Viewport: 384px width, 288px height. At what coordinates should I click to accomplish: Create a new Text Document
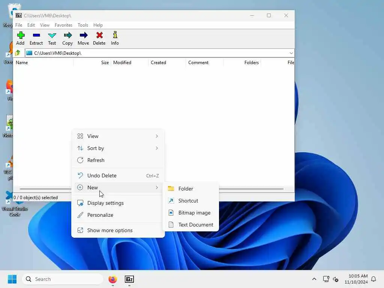[x=191, y=225]
